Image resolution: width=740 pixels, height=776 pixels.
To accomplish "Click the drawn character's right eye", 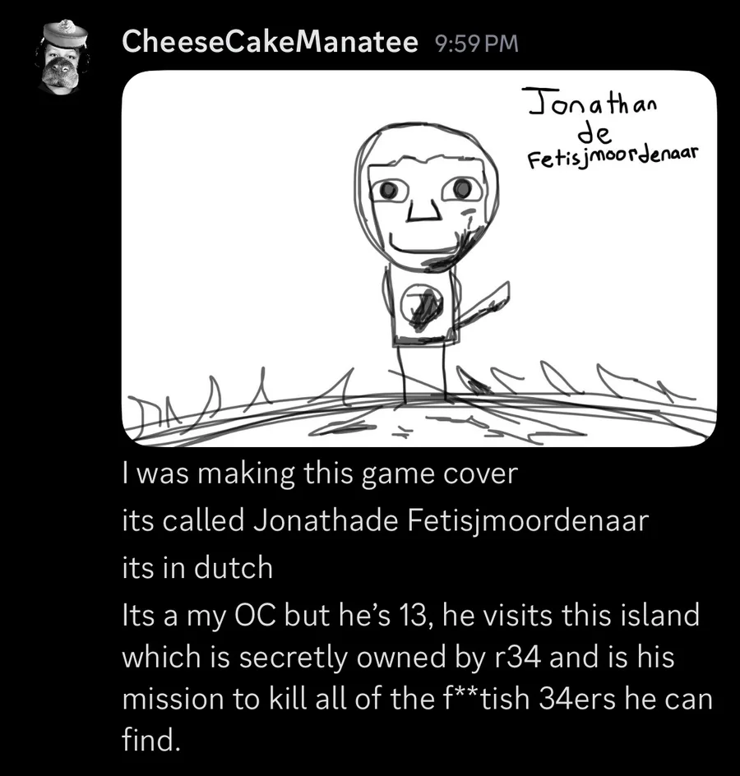I will [x=461, y=188].
